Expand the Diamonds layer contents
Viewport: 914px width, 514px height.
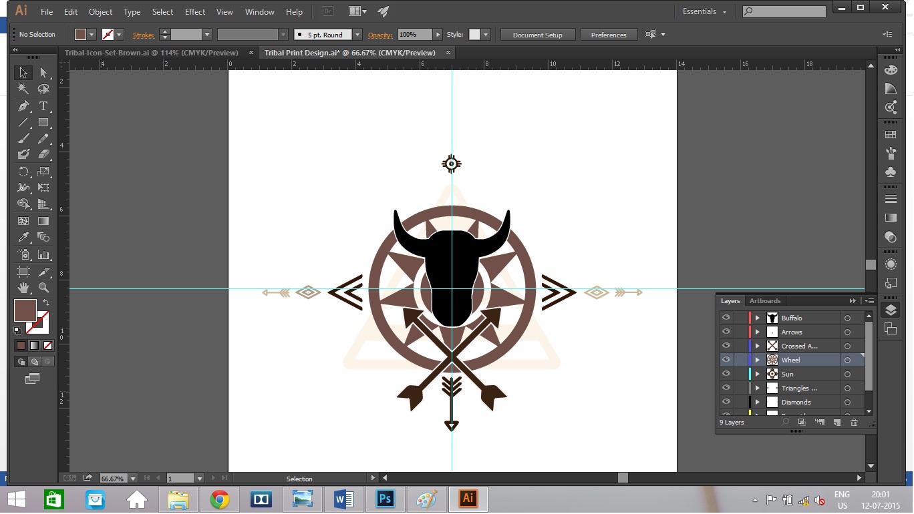758,403
